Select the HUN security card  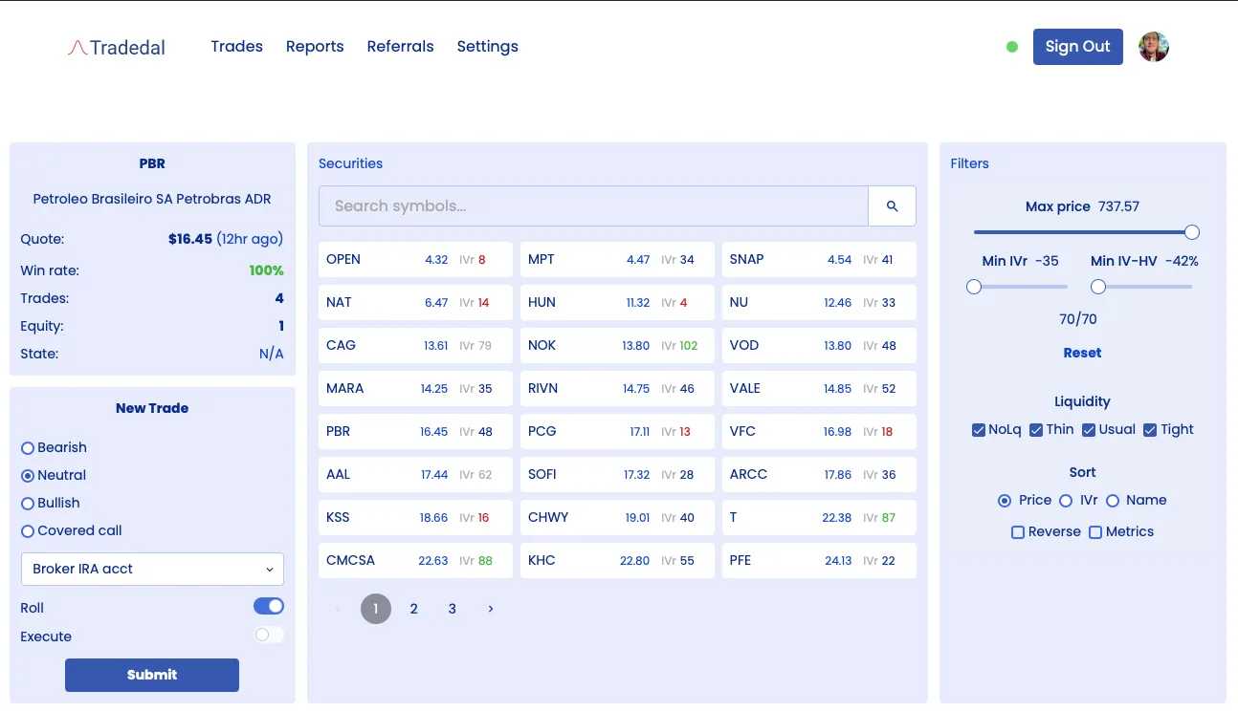[x=617, y=302]
